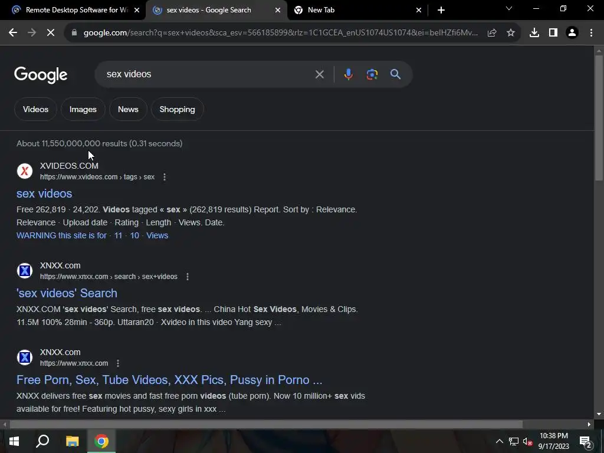
Task: Open the "'sex videos' Search" result link
Action: tap(67, 293)
